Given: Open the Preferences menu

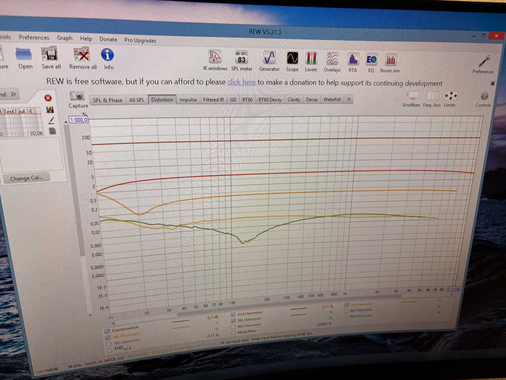Looking at the screenshot, I should [34, 38].
